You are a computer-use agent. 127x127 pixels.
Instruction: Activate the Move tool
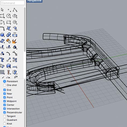[x=9, y=60]
